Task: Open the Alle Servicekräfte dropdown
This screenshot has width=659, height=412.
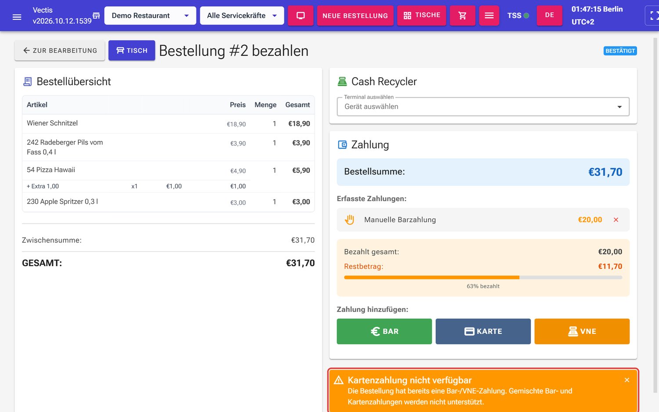Action: (242, 15)
